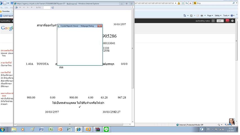The height and width of the screenshot is (135, 240).
Task: Click the Print icon in command bar
Action: click(202, 15)
